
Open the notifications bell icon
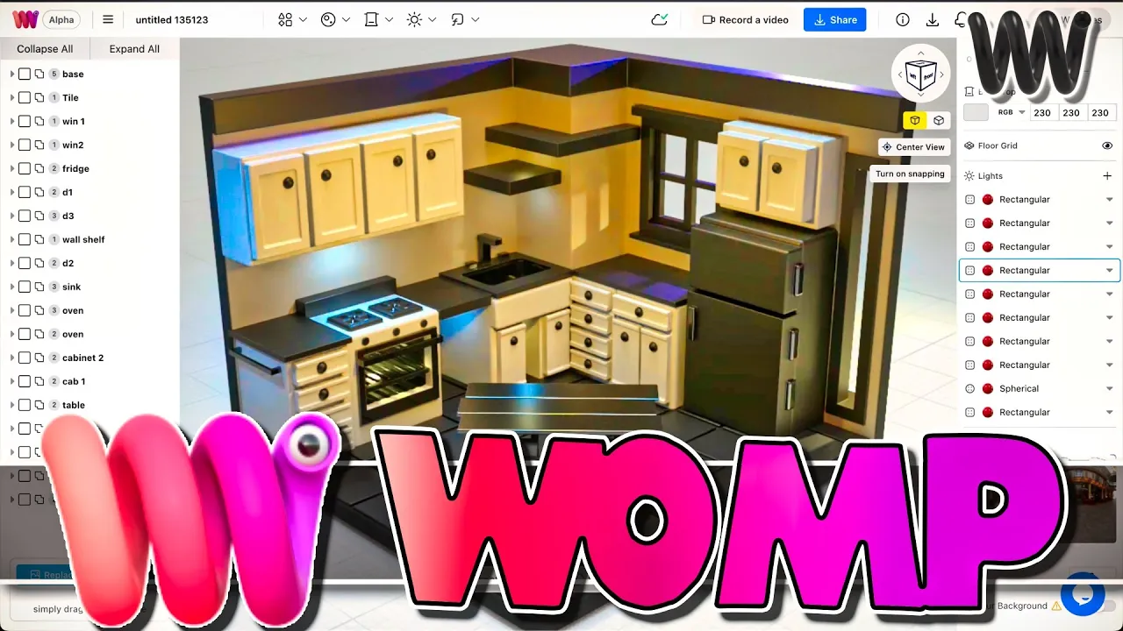[961, 19]
